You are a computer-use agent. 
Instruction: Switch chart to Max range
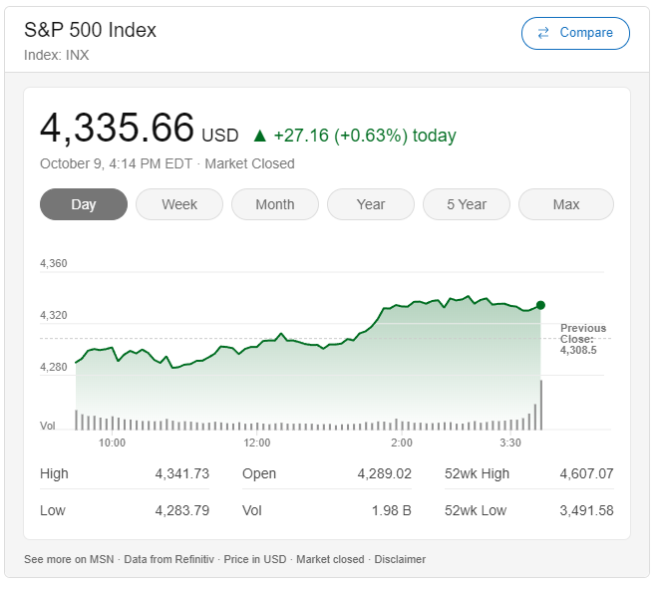566,204
